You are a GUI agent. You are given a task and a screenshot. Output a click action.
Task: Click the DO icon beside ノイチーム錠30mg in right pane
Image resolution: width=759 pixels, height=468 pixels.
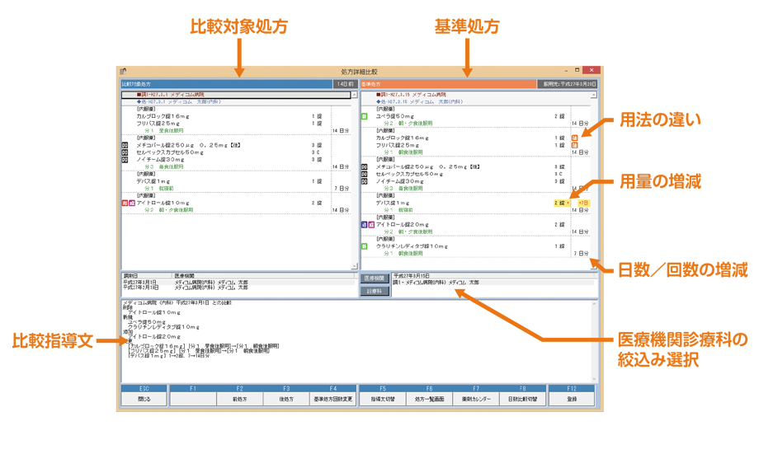click(364, 181)
